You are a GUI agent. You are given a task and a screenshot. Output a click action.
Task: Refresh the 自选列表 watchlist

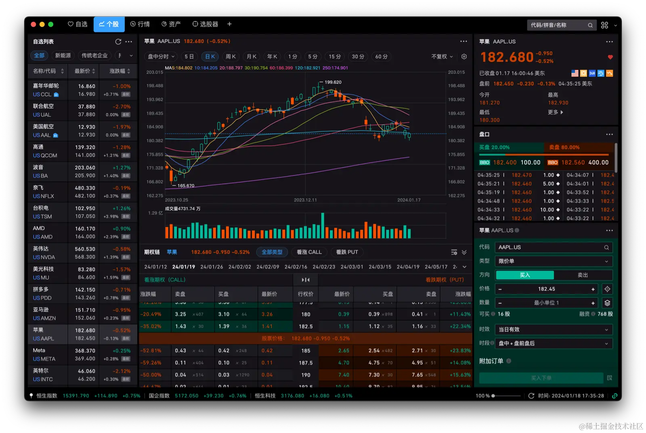point(118,42)
